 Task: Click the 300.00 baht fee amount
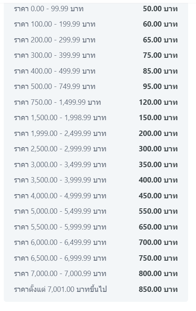tap(158, 149)
